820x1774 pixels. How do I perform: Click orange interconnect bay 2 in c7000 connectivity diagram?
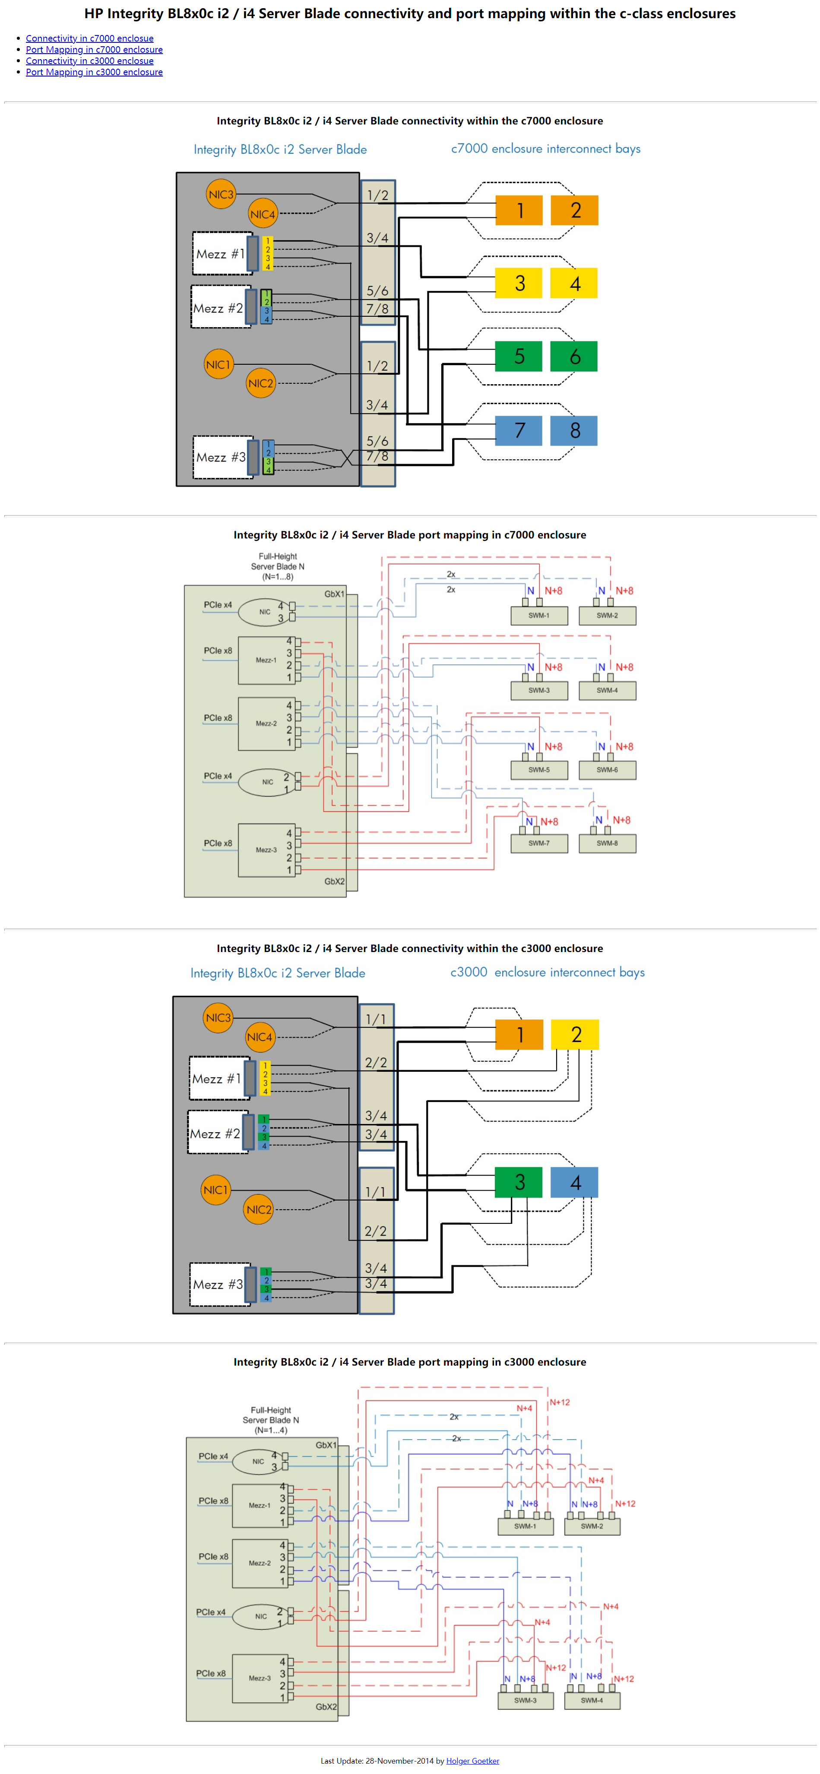pyautogui.click(x=574, y=210)
